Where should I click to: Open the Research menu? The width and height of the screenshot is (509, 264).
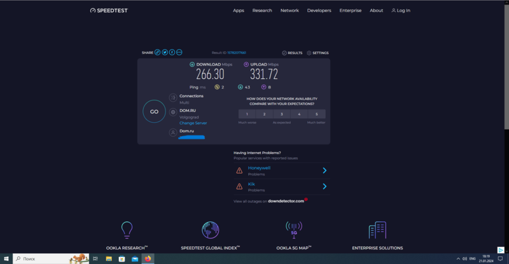point(262,10)
